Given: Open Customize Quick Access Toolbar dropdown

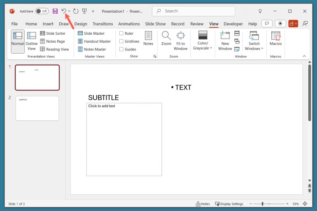Looking at the screenshot, I should point(93,11).
